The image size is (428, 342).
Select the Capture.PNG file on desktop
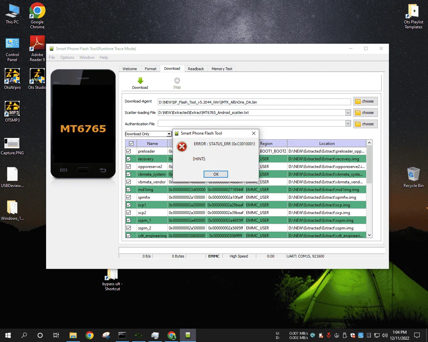(12, 146)
